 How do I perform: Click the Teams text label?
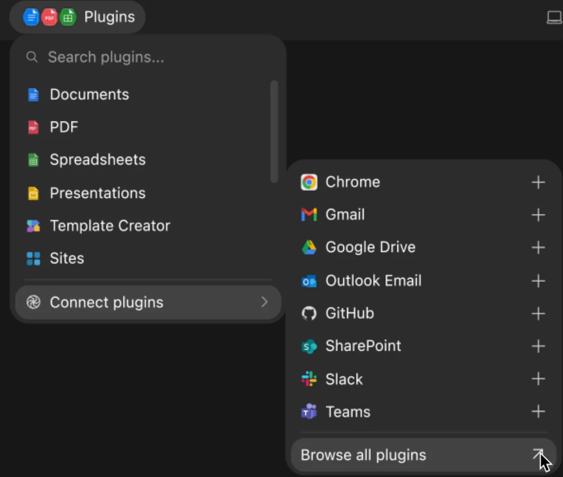point(348,412)
